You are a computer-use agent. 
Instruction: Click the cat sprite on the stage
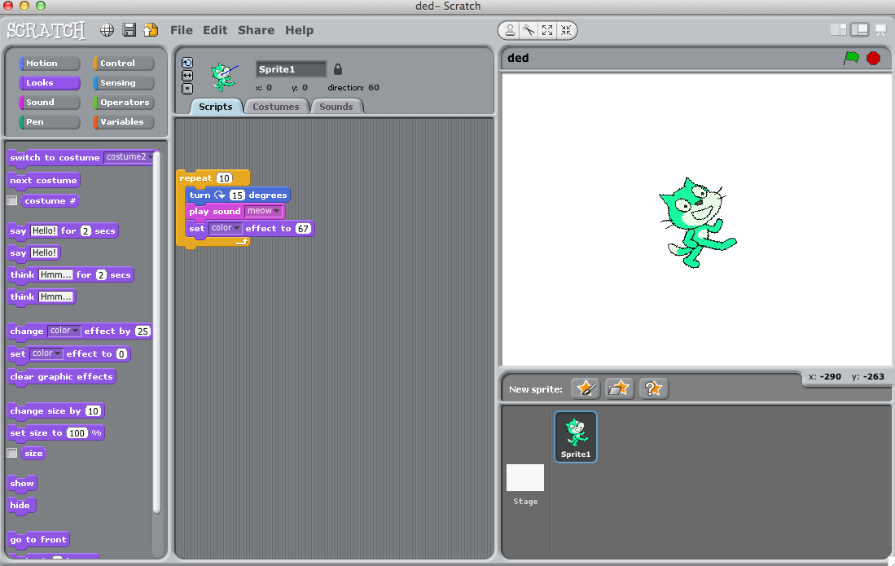pyautogui.click(x=696, y=222)
